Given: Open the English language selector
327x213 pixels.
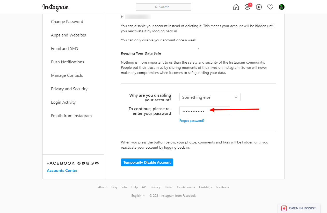Looking at the screenshot, I should pos(138,196).
